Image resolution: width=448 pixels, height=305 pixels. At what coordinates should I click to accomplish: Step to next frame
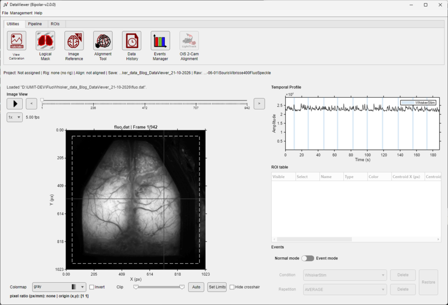tap(259, 103)
